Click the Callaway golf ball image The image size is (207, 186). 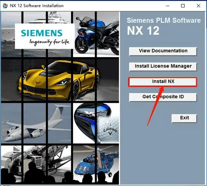click(108, 129)
